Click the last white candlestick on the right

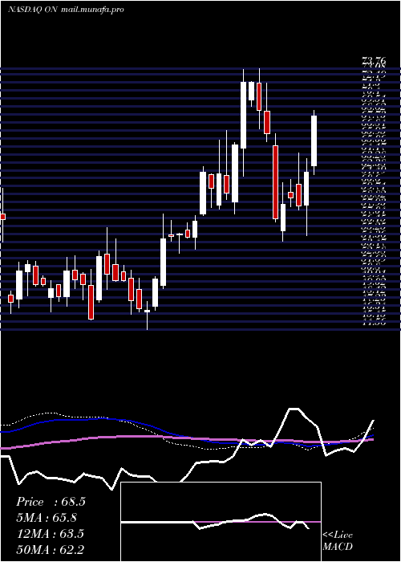314,140
